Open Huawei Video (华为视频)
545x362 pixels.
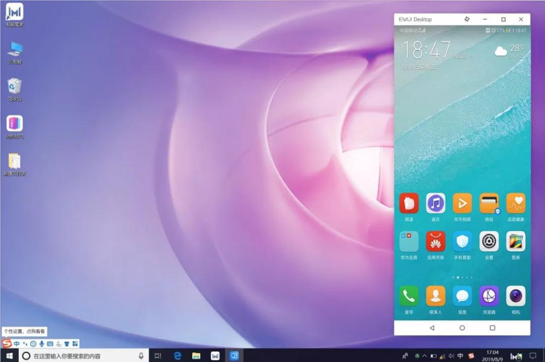coord(462,203)
